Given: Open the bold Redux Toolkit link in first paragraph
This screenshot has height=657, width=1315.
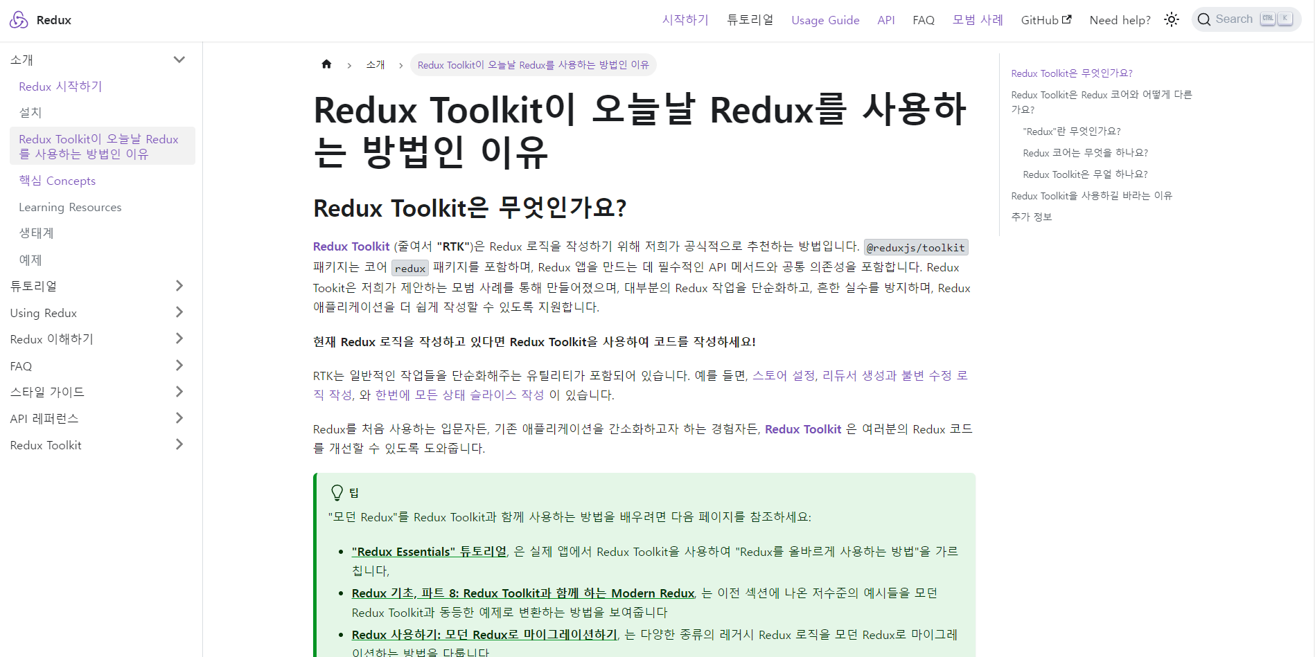Looking at the screenshot, I should pos(351,246).
